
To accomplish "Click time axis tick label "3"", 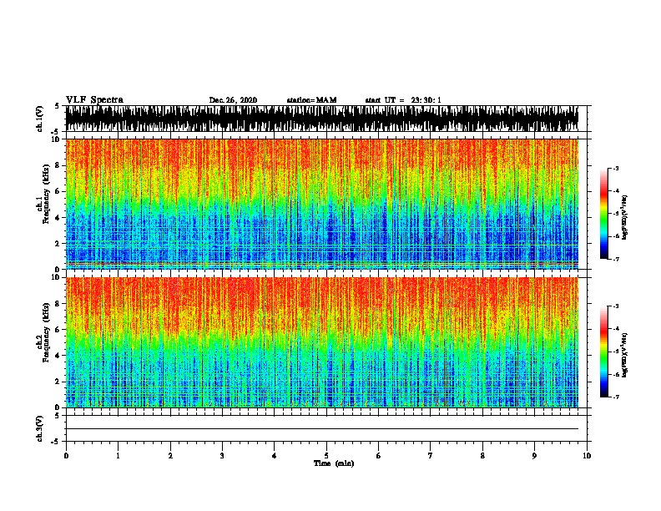I will (x=222, y=456).
